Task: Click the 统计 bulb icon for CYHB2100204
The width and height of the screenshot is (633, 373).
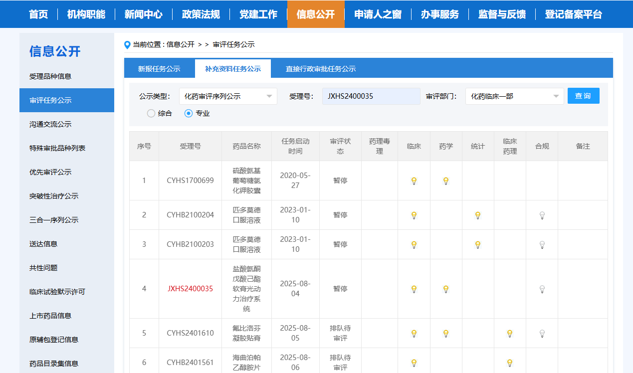Action: [x=477, y=215]
